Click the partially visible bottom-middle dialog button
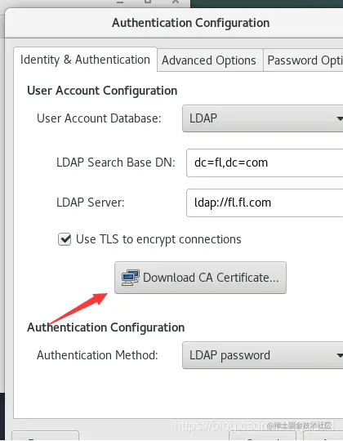The width and height of the screenshot is (343, 441). point(262,435)
